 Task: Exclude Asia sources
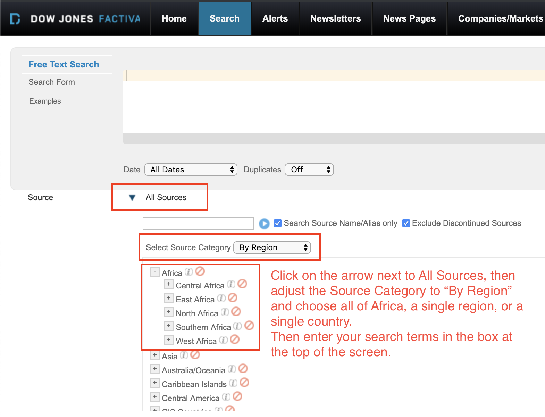(x=195, y=355)
